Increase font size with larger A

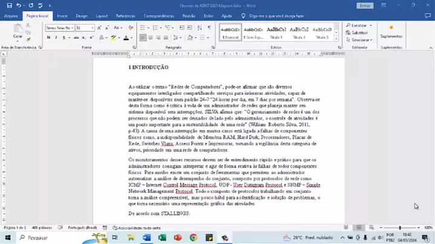coord(99,28)
